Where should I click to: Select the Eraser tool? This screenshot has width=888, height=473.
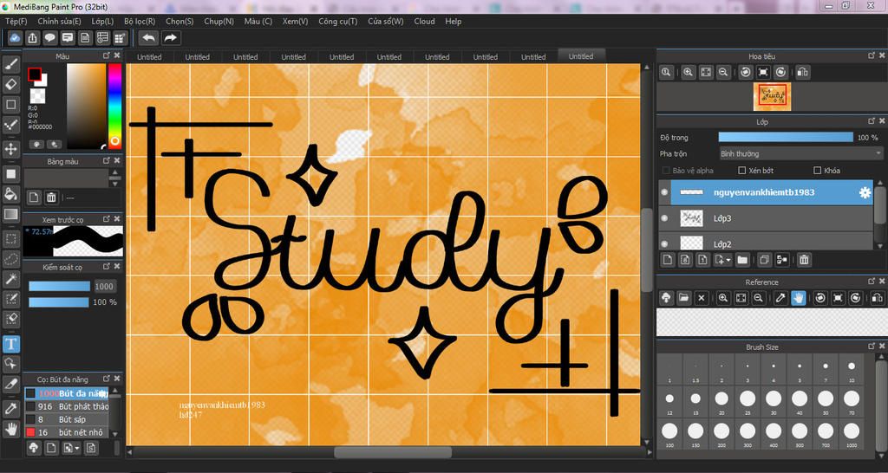(10, 84)
